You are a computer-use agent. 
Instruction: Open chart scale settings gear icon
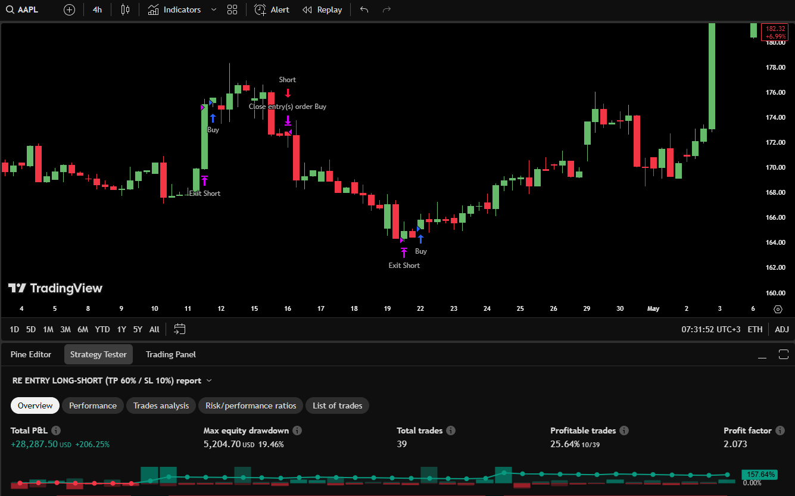(778, 309)
